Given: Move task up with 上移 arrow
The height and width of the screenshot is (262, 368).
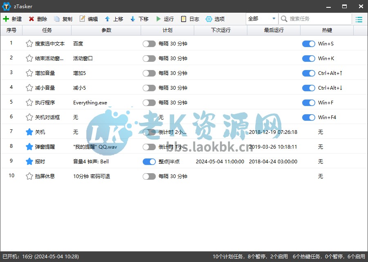Looking at the screenshot, I should [108, 19].
